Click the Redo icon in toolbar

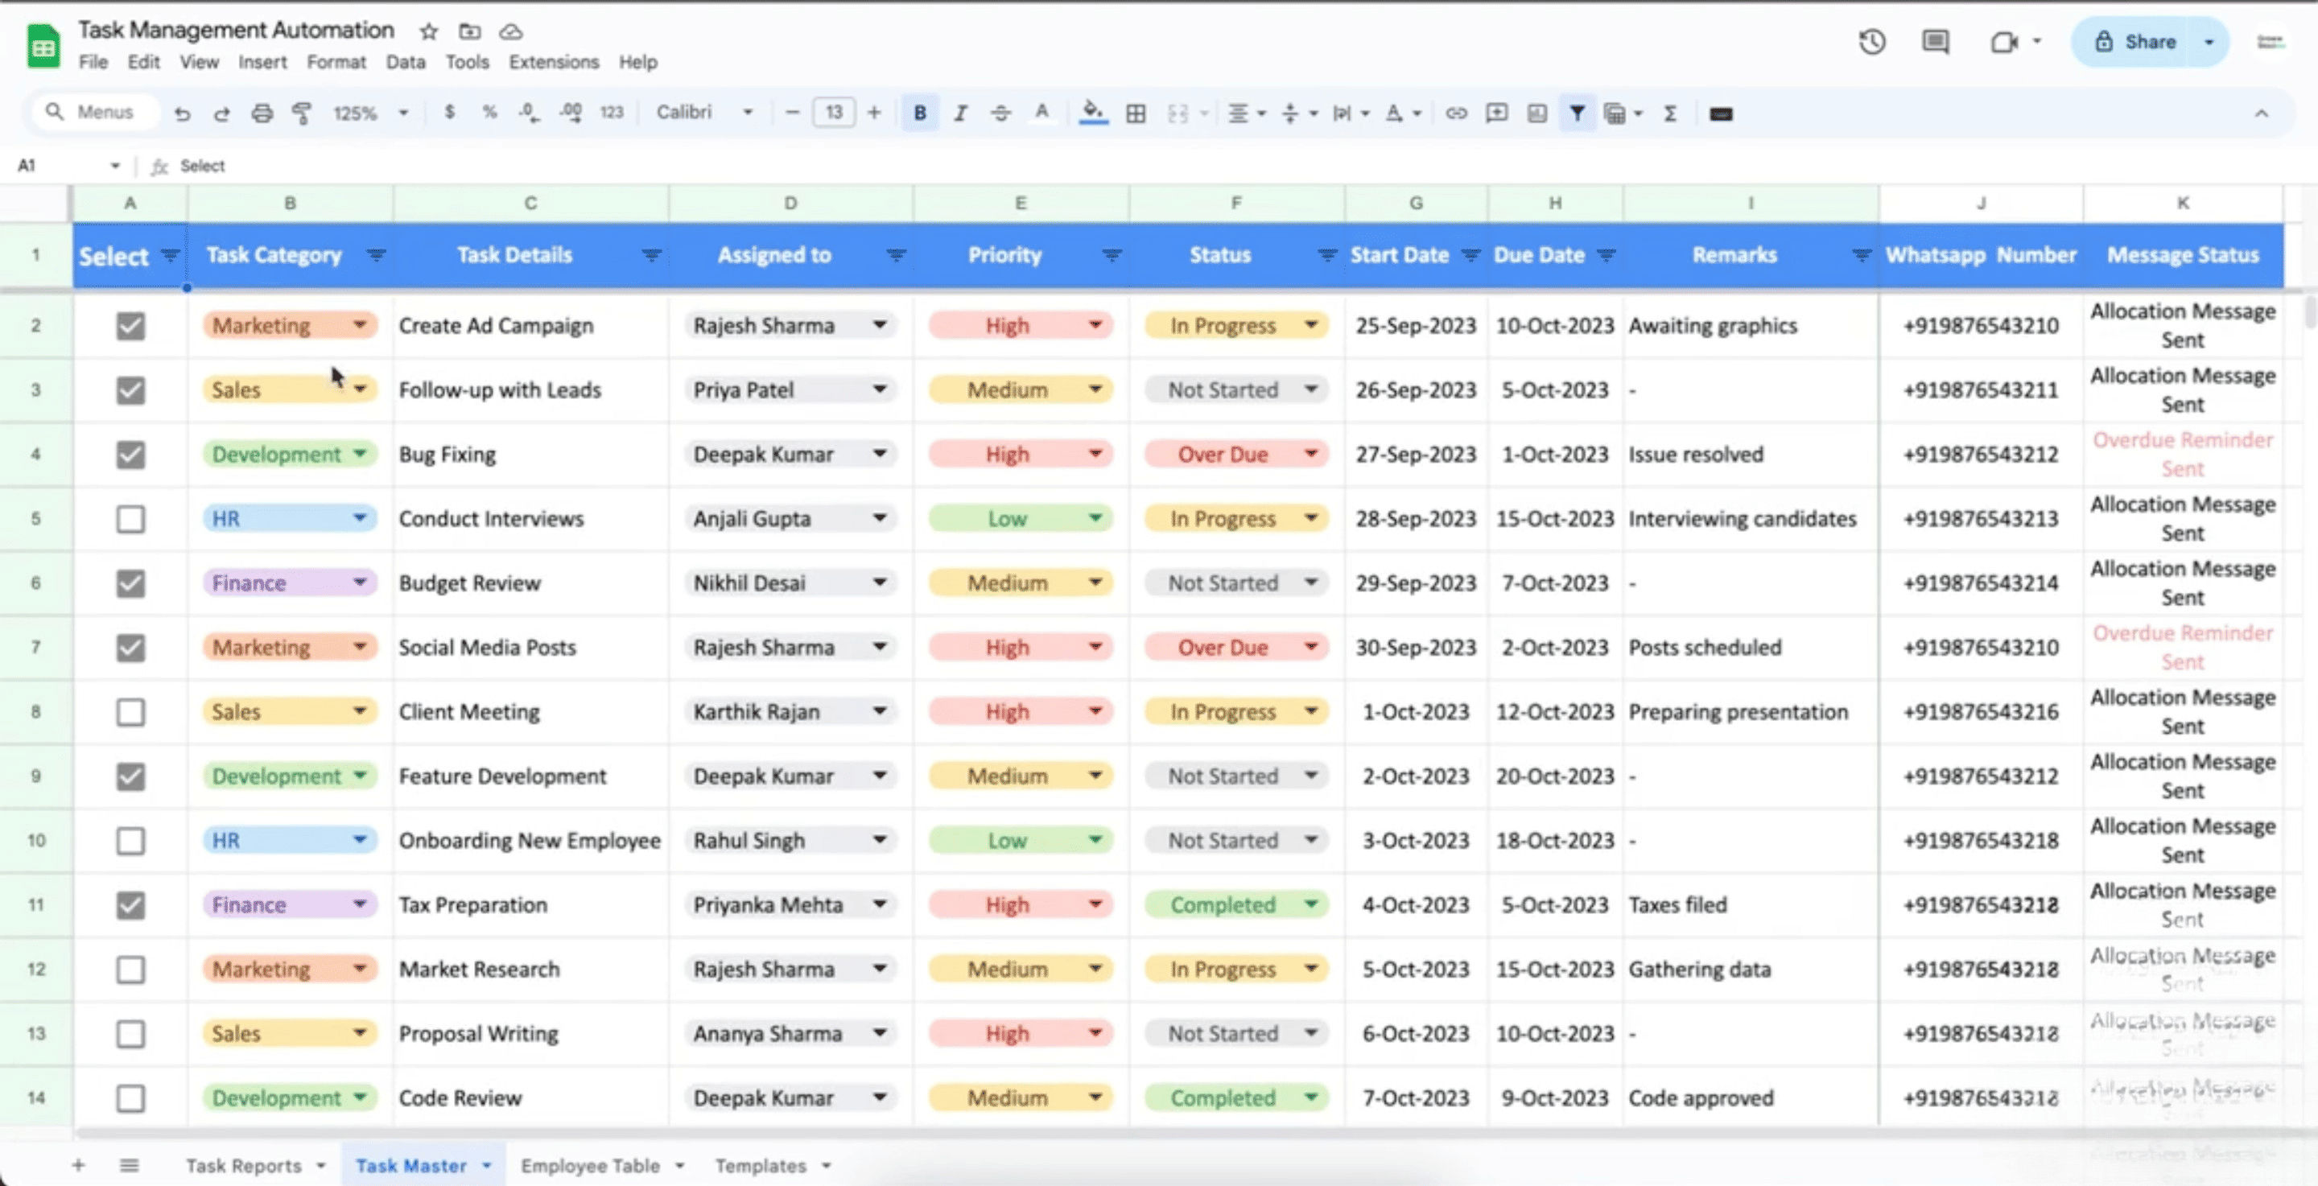(x=221, y=113)
